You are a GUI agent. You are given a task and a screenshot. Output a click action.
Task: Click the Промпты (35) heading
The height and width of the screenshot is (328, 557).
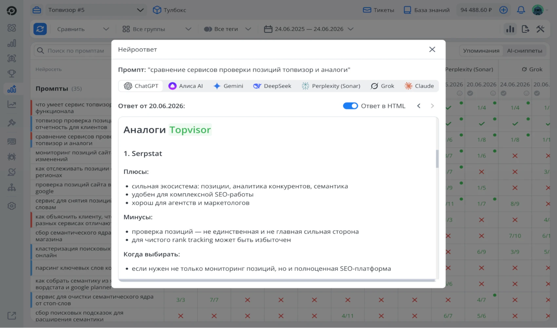click(59, 89)
